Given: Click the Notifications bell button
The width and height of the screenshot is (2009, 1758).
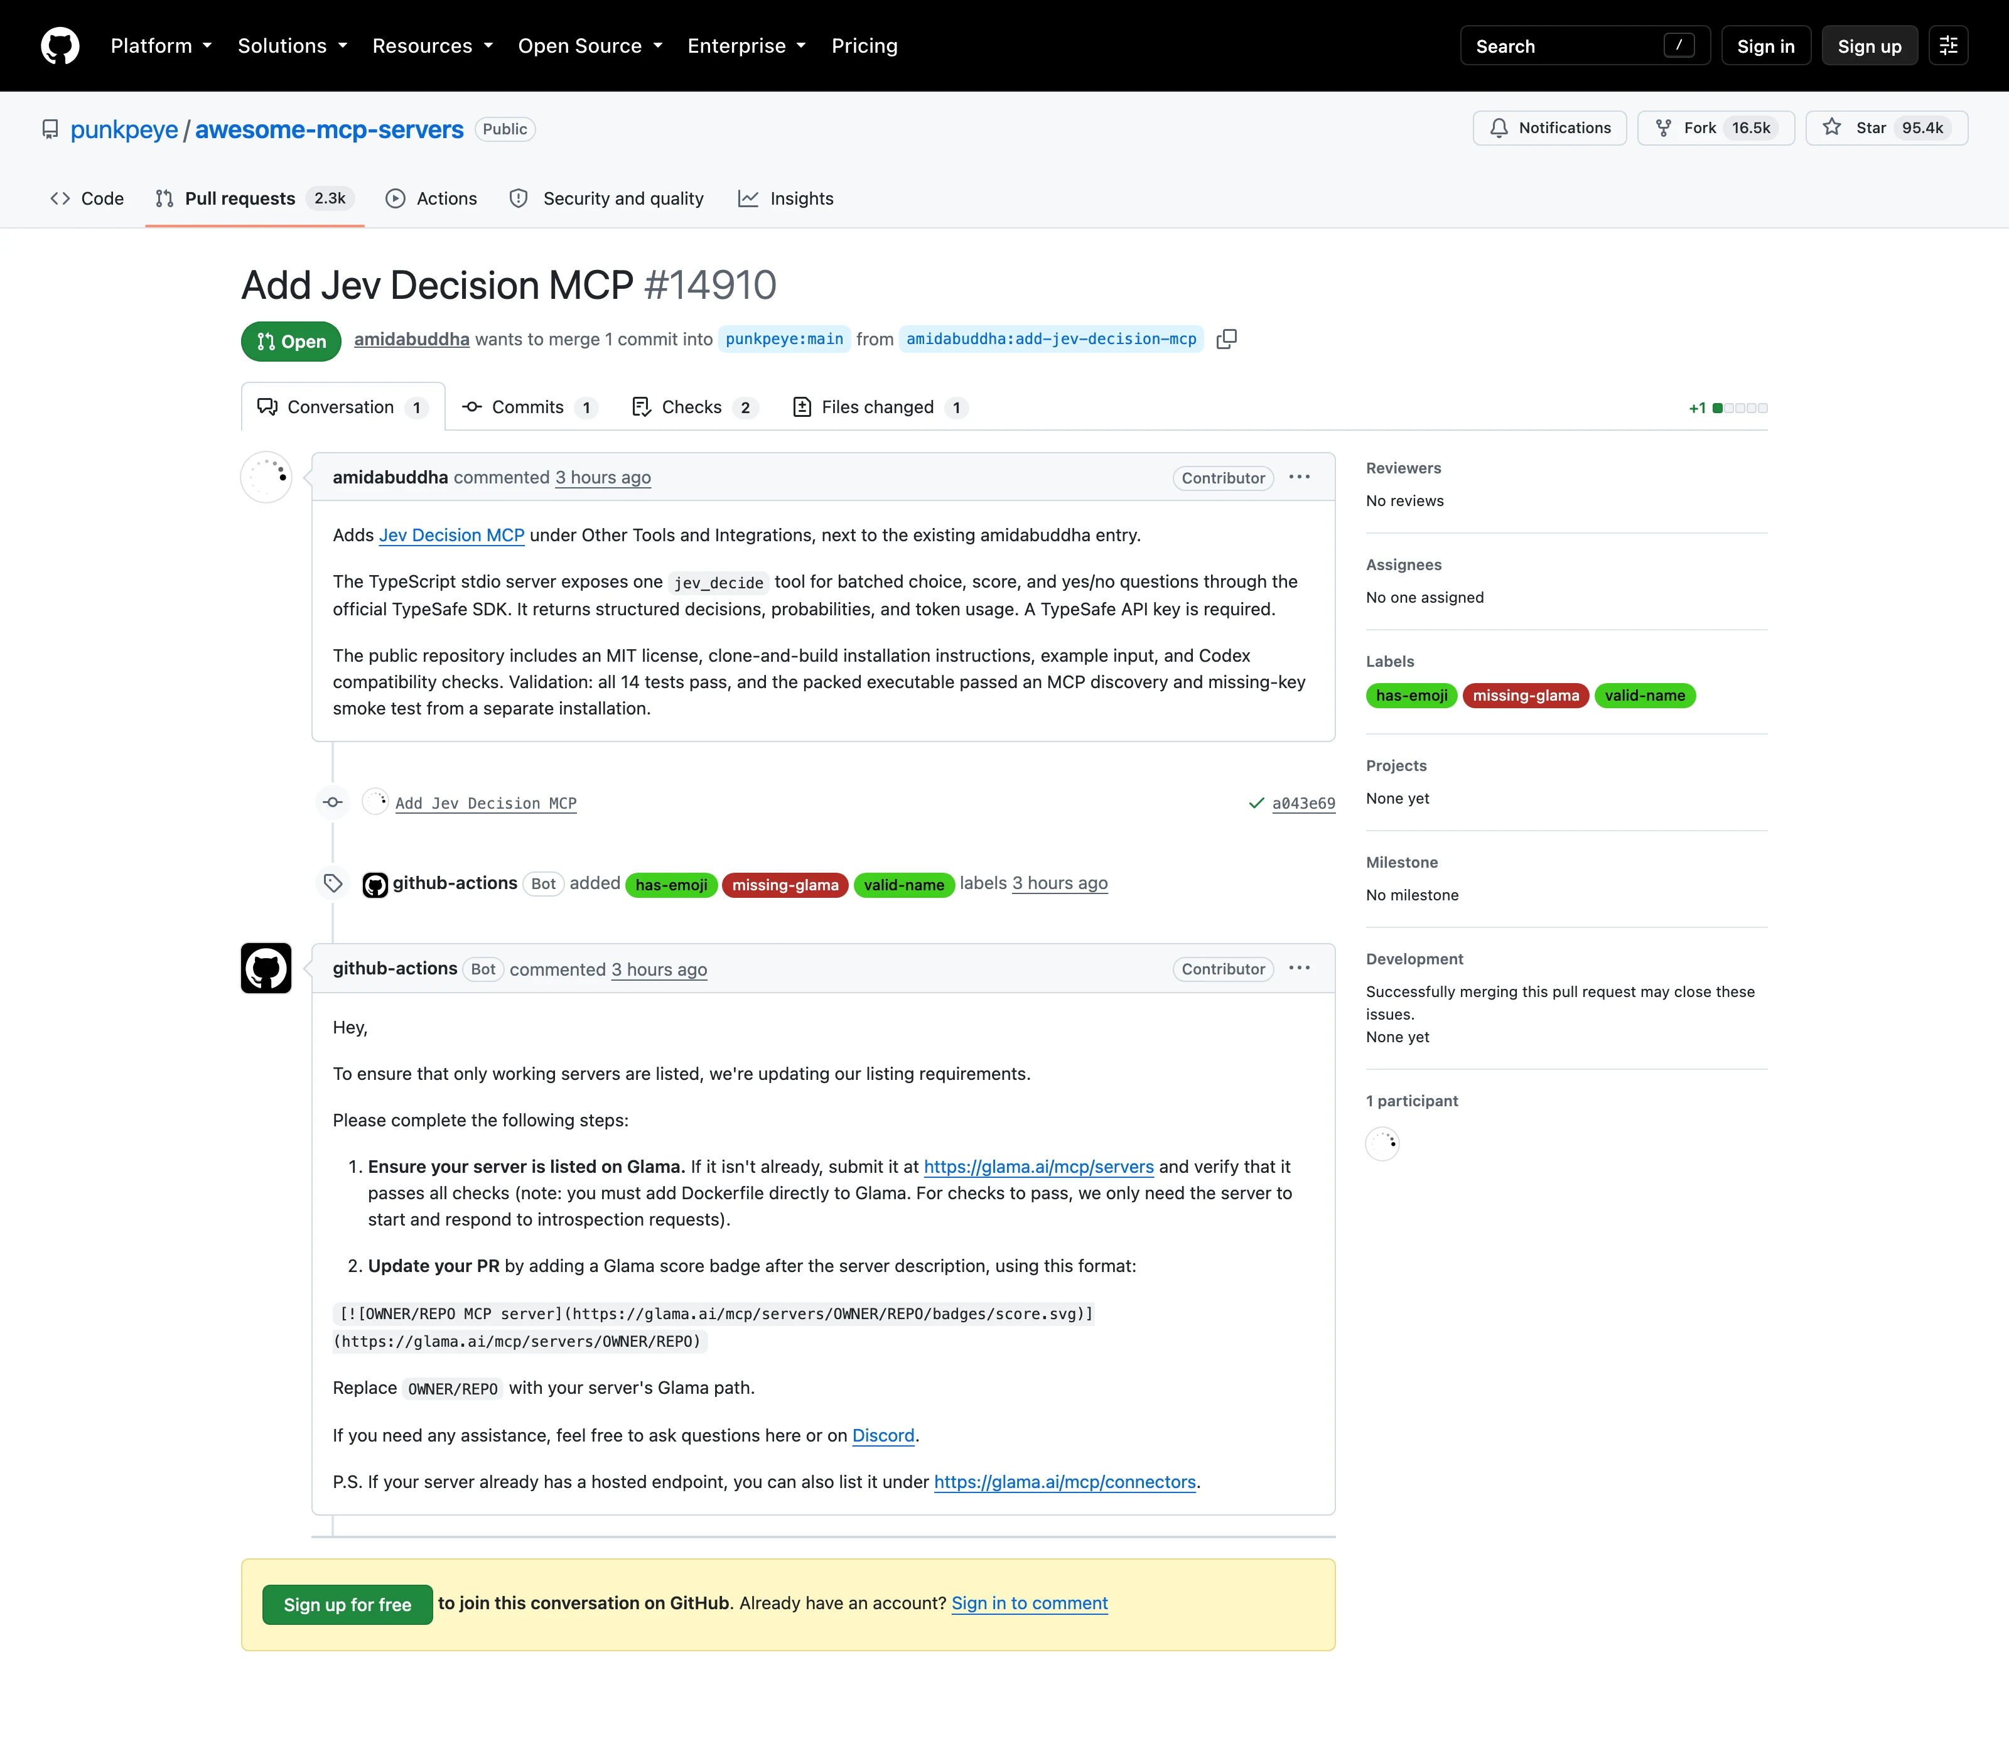Looking at the screenshot, I should click(x=1550, y=129).
